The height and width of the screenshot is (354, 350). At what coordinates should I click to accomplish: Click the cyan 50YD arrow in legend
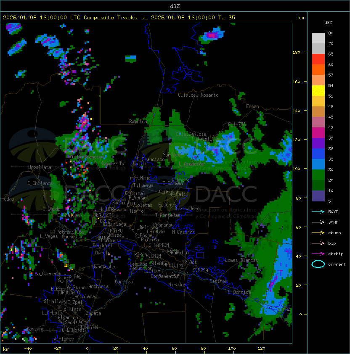tap(318, 211)
